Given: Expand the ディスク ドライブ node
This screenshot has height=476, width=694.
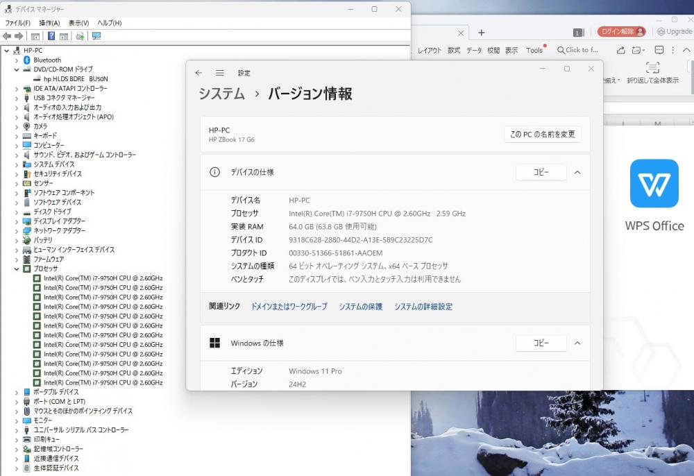Looking at the screenshot, I should 17,212.
